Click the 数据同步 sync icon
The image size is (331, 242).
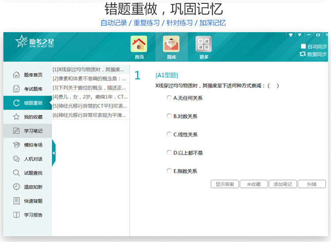coord(302,54)
